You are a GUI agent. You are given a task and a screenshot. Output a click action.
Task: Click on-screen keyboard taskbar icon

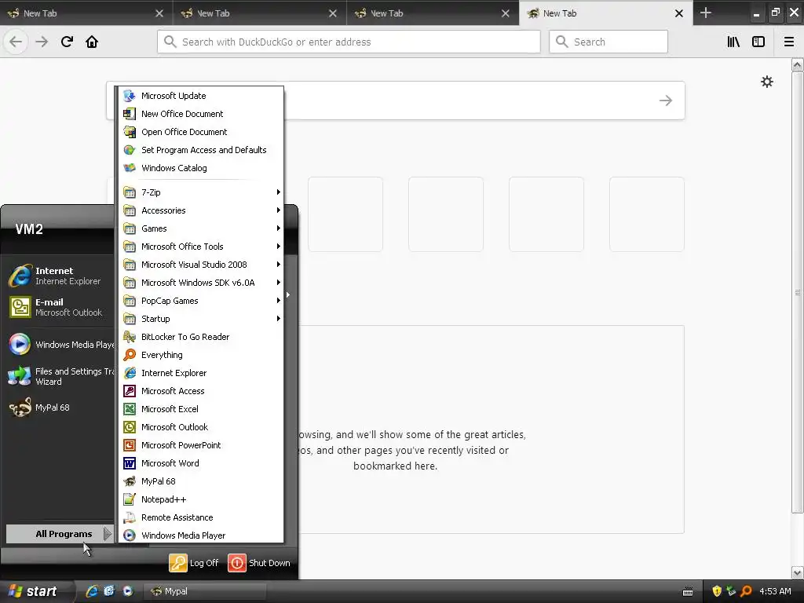click(x=688, y=592)
